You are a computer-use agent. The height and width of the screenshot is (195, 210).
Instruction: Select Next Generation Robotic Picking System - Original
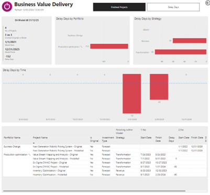[58, 147]
